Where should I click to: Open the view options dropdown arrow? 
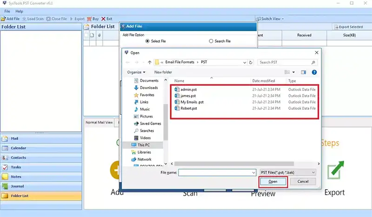click(293, 72)
